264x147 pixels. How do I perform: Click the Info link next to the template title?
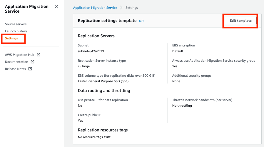pyautogui.click(x=141, y=21)
